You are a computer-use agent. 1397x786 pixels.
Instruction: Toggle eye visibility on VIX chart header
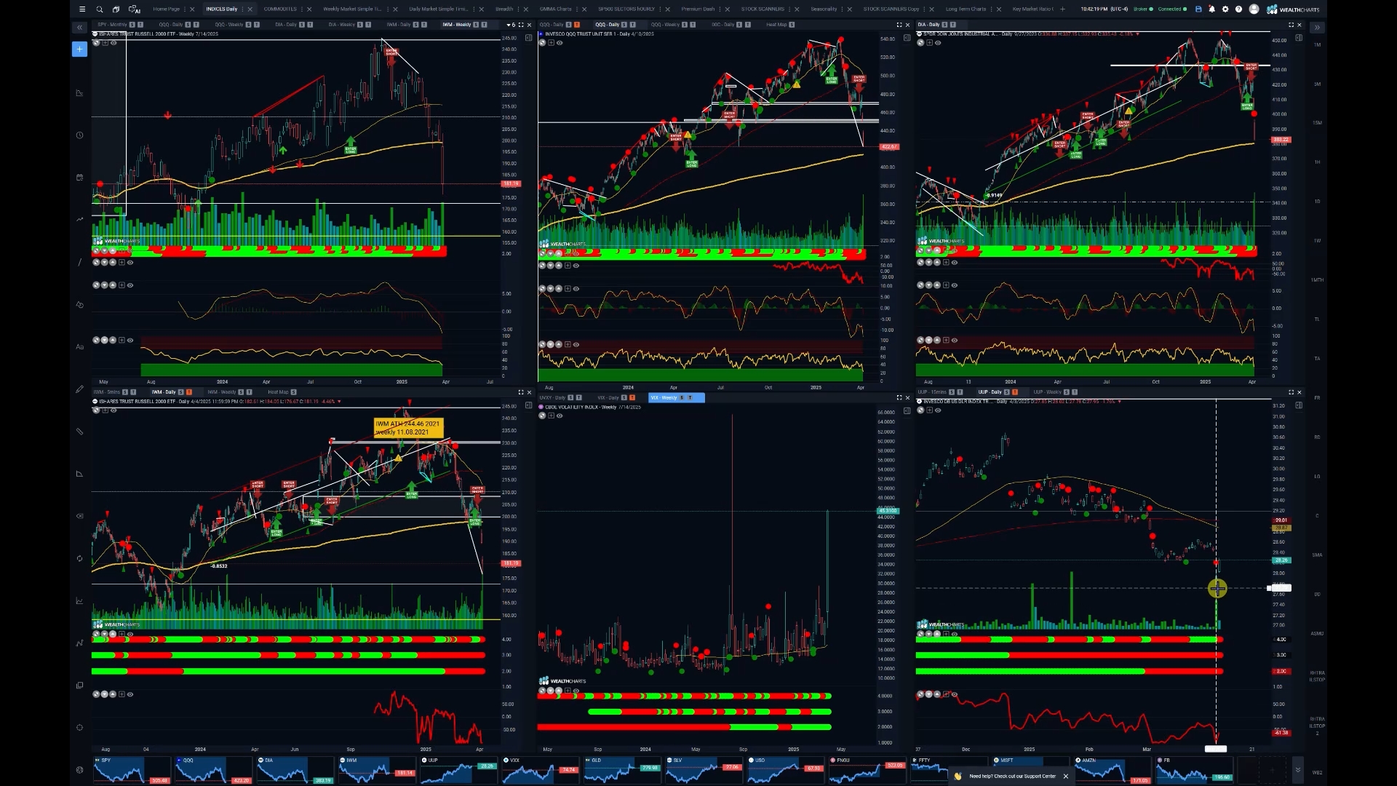coord(559,416)
